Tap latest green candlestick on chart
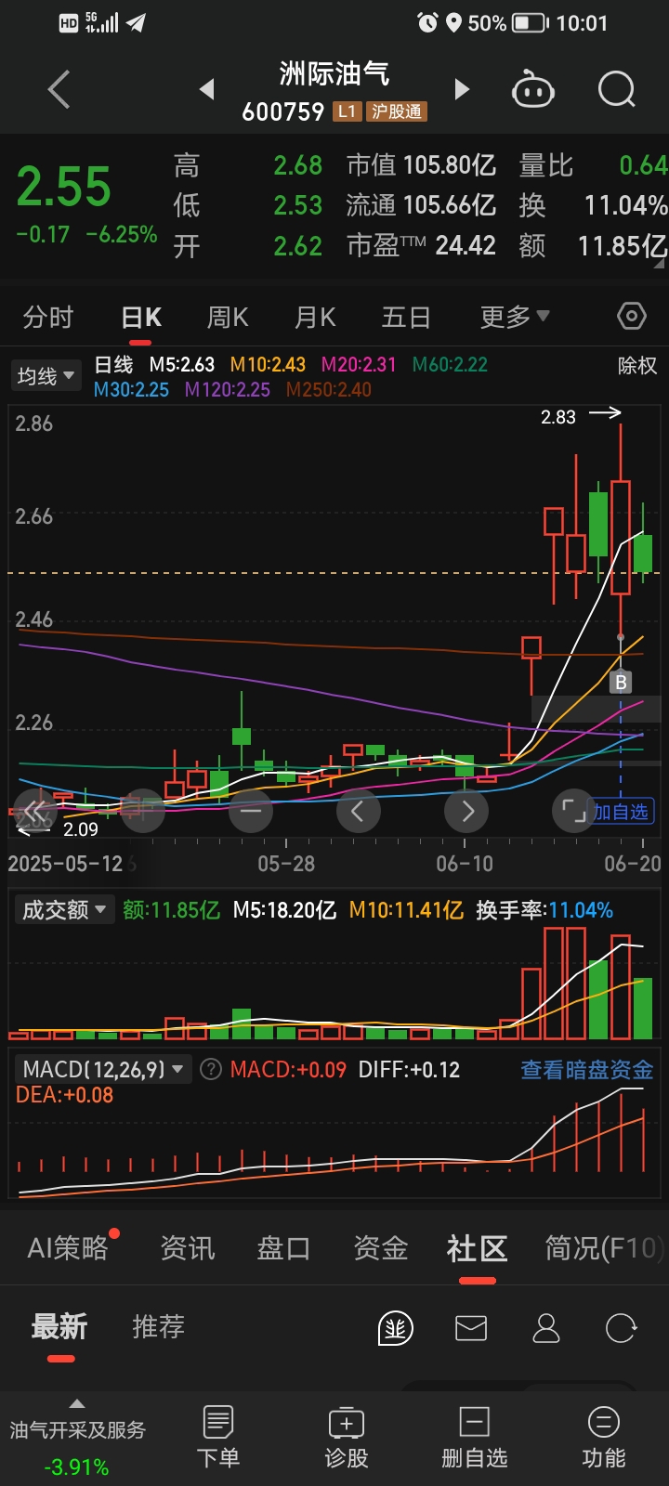Screen dimensions: 669x1486 coord(643,554)
